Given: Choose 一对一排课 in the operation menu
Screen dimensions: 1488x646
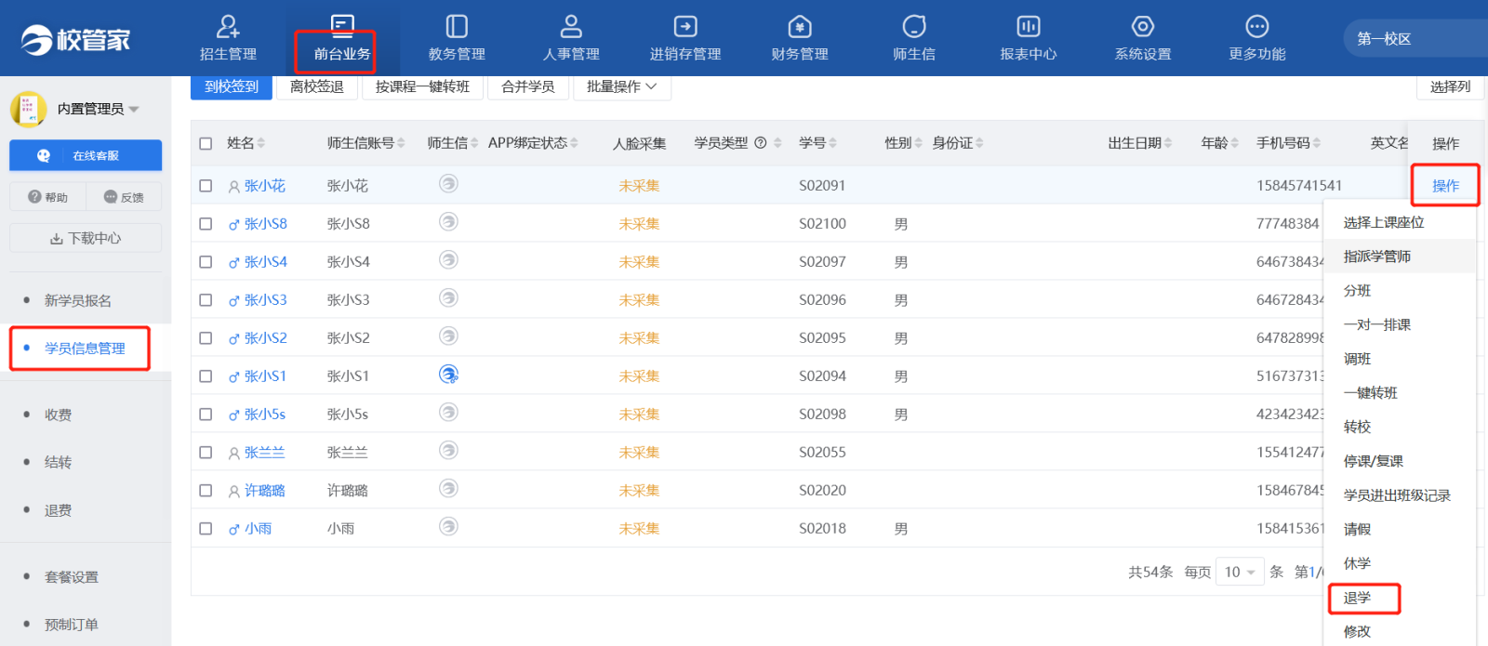Looking at the screenshot, I should point(1376,325).
